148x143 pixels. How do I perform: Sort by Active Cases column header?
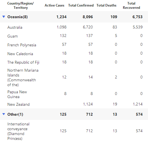point(54,5)
